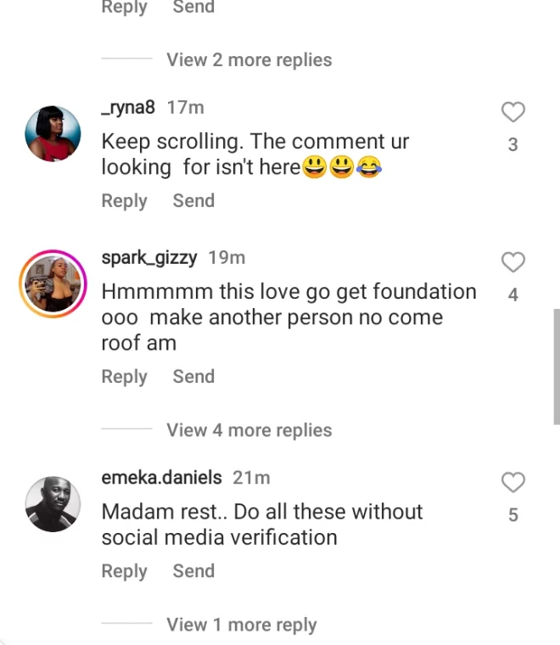This screenshot has height=645, width=560.
Task: Expand View 2 more replies
Action: 249,60
